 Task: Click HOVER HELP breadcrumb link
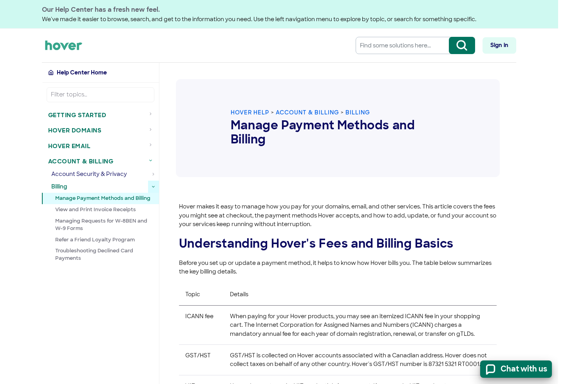coord(249,112)
